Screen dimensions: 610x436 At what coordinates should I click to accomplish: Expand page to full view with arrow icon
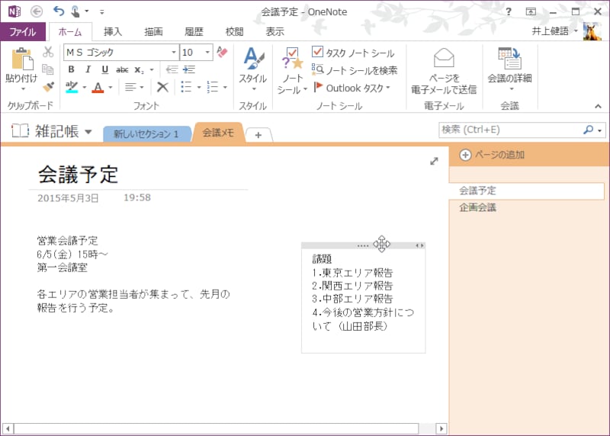(434, 161)
